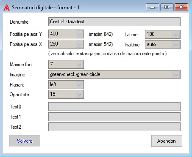Close the Semnaturi digitale format window
This screenshot has height=157, width=192.
tap(181, 7)
